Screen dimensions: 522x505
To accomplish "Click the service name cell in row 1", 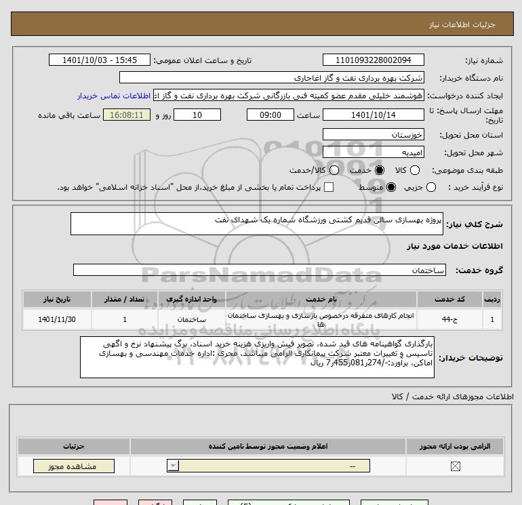I will (x=321, y=319).
